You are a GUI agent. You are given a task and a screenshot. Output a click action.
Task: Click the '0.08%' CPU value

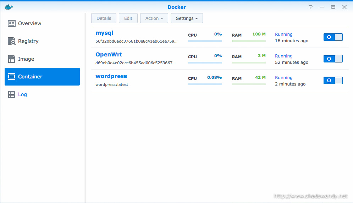click(215, 77)
